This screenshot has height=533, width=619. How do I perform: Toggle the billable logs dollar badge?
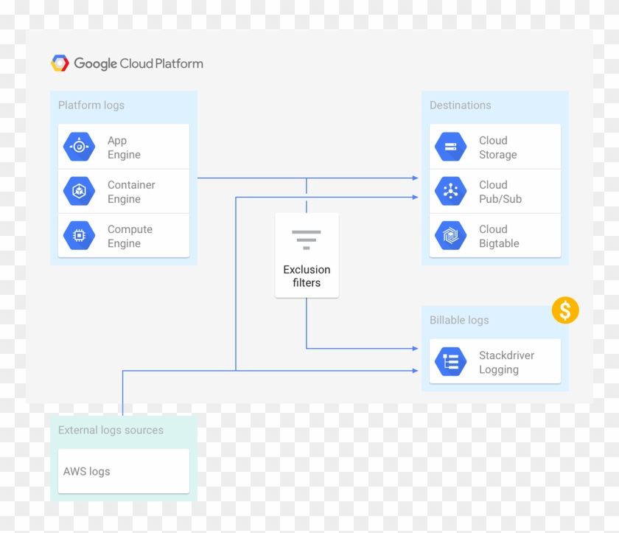(x=564, y=310)
